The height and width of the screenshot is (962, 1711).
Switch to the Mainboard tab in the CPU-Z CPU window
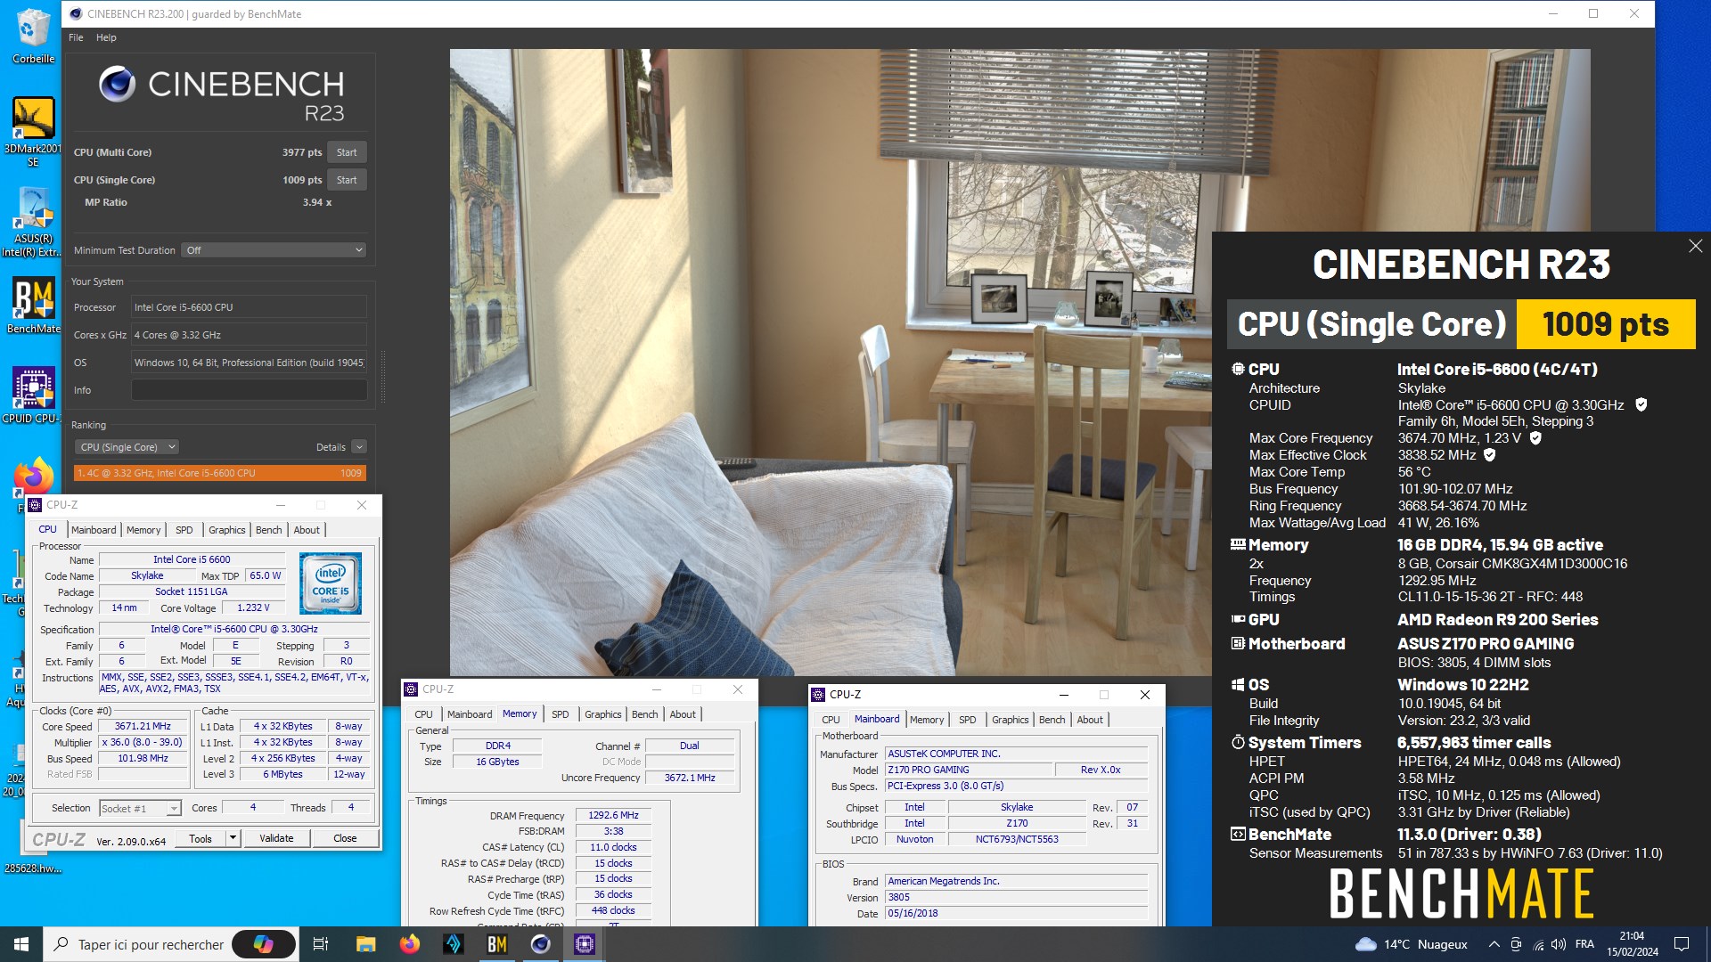point(94,530)
